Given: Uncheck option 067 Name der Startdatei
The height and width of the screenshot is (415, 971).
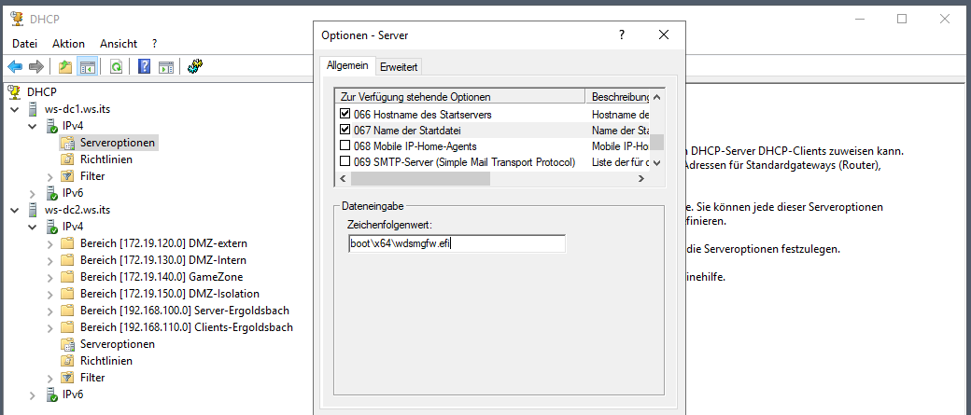Looking at the screenshot, I should click(x=345, y=130).
